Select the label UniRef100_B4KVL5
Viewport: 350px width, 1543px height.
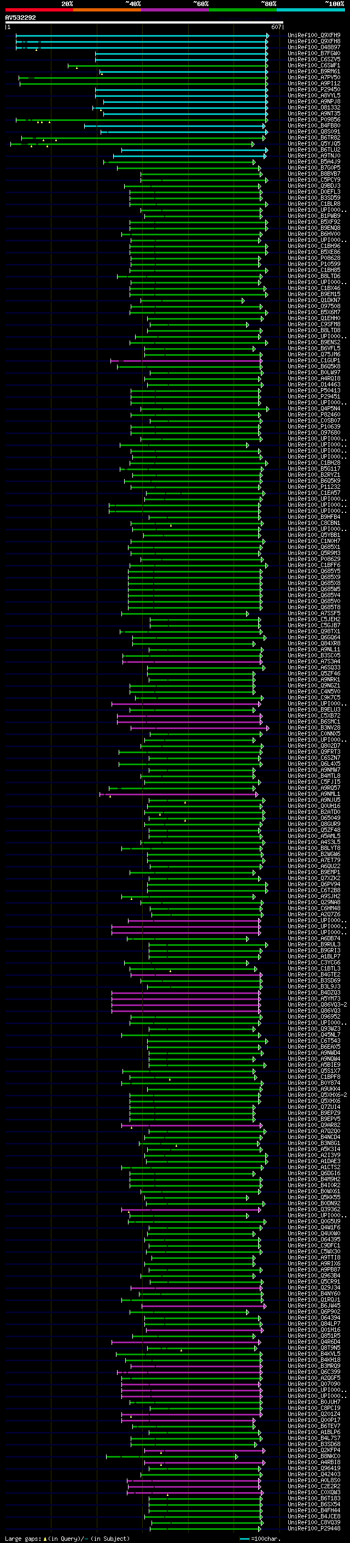314,1354
